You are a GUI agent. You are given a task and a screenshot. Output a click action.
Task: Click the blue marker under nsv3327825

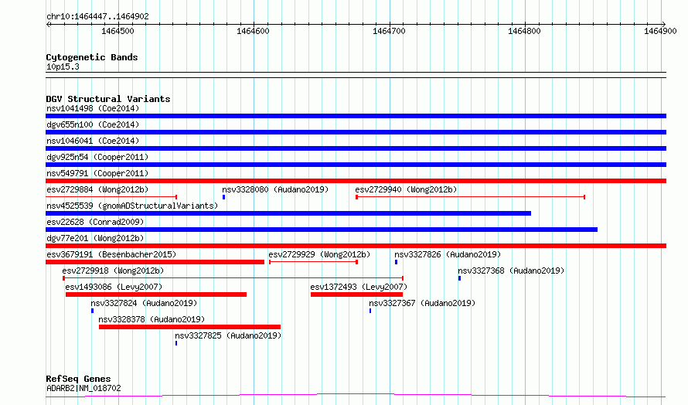[176, 343]
